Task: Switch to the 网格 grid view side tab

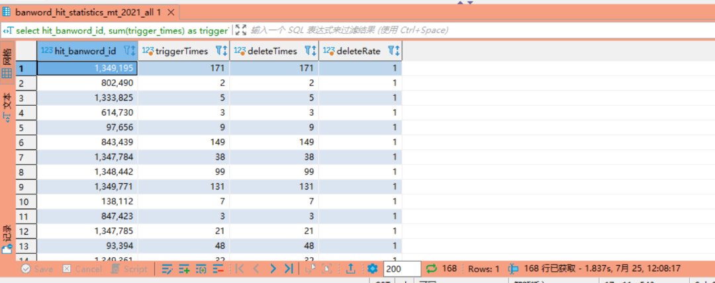Action: coord(7,63)
